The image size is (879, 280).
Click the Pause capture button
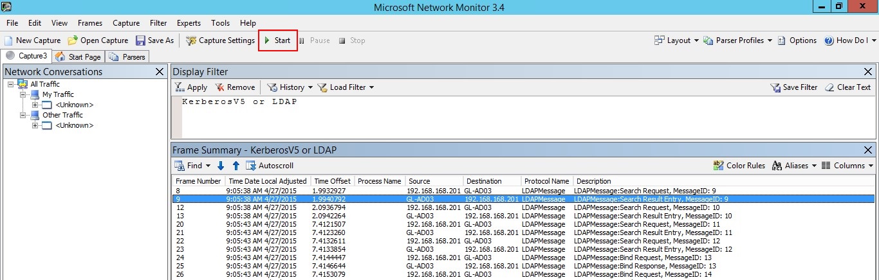(314, 40)
